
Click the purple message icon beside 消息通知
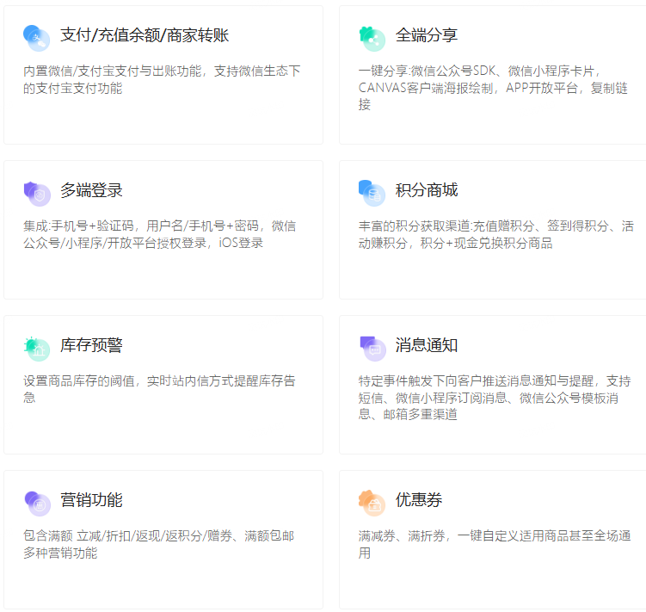(372, 347)
